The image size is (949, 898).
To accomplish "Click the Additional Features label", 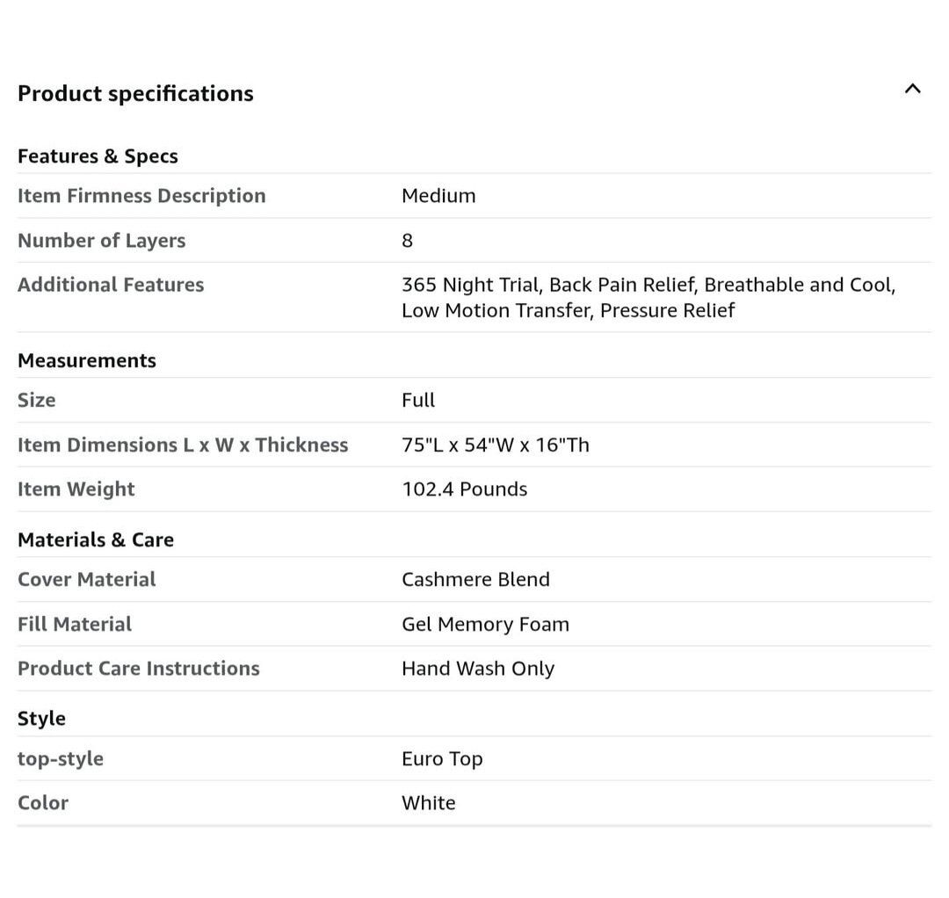I will pyautogui.click(x=111, y=285).
